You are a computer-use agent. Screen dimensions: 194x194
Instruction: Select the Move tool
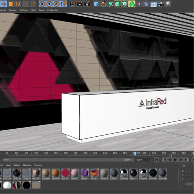[3, 4]
